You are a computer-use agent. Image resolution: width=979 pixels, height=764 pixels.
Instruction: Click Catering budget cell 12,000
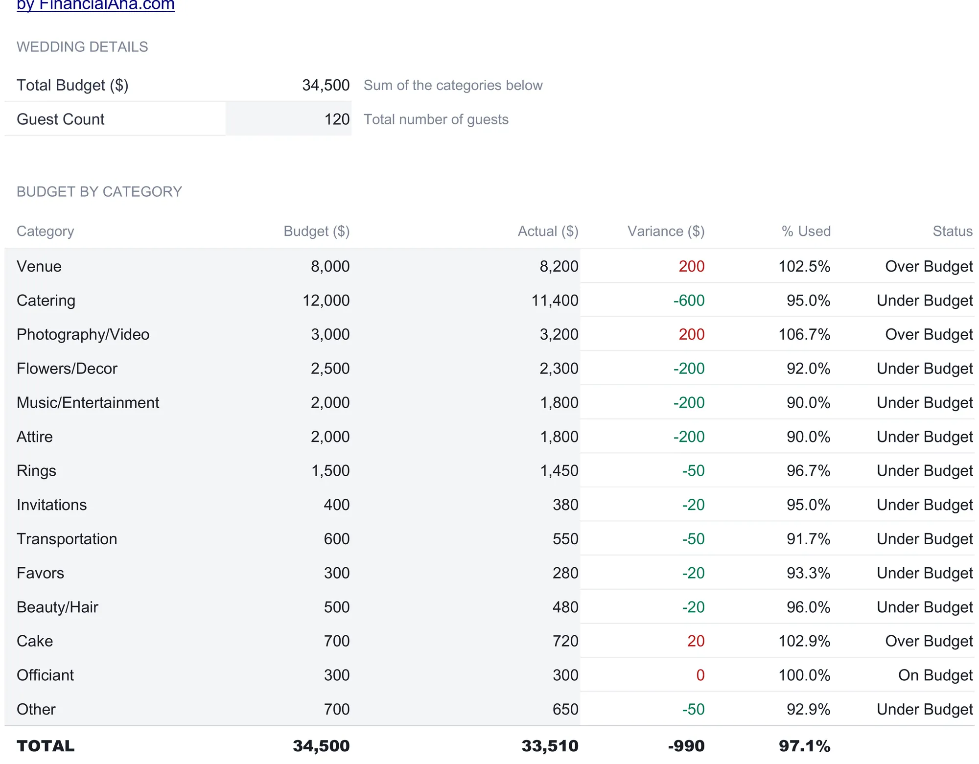(x=326, y=301)
